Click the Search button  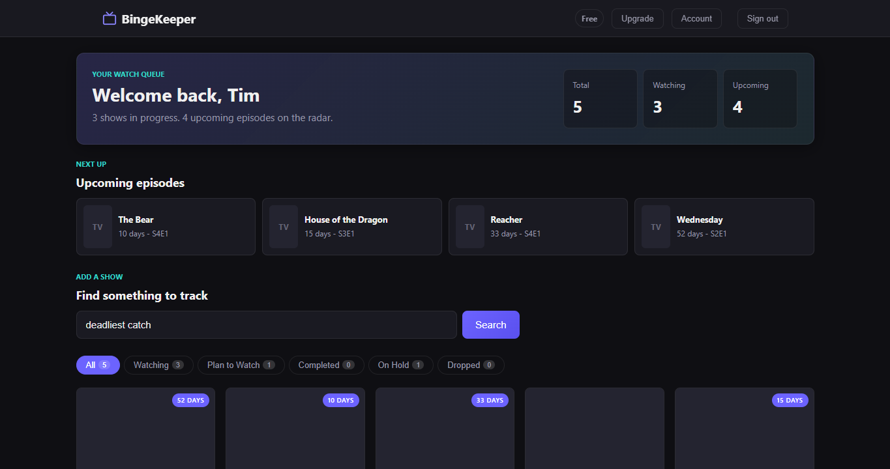(491, 325)
